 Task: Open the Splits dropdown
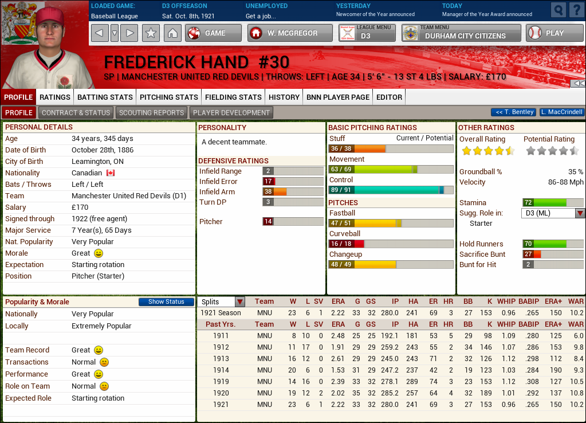[x=222, y=302]
